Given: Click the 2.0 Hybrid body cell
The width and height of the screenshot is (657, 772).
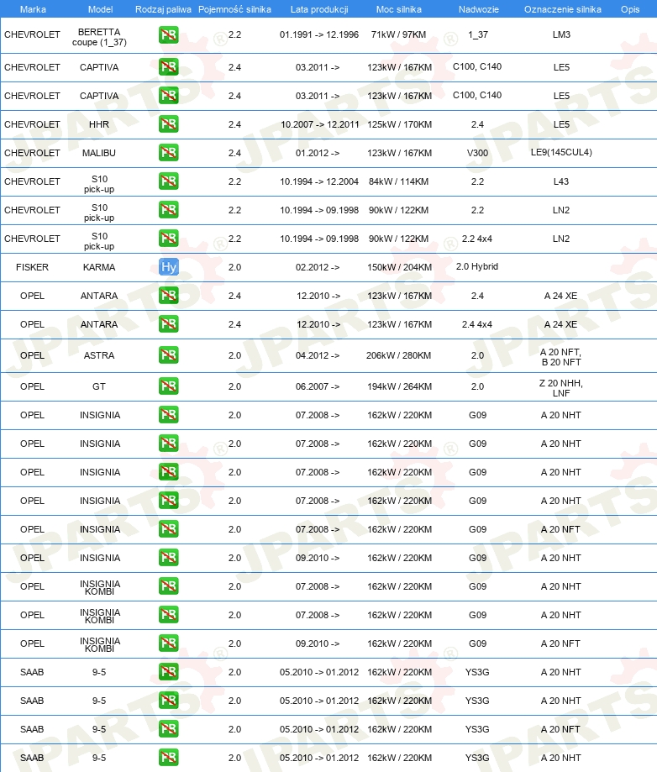Looking at the screenshot, I should tap(476, 266).
